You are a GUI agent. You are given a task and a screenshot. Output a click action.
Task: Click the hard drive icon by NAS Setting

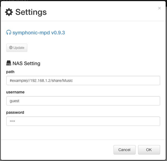[x=9, y=63]
